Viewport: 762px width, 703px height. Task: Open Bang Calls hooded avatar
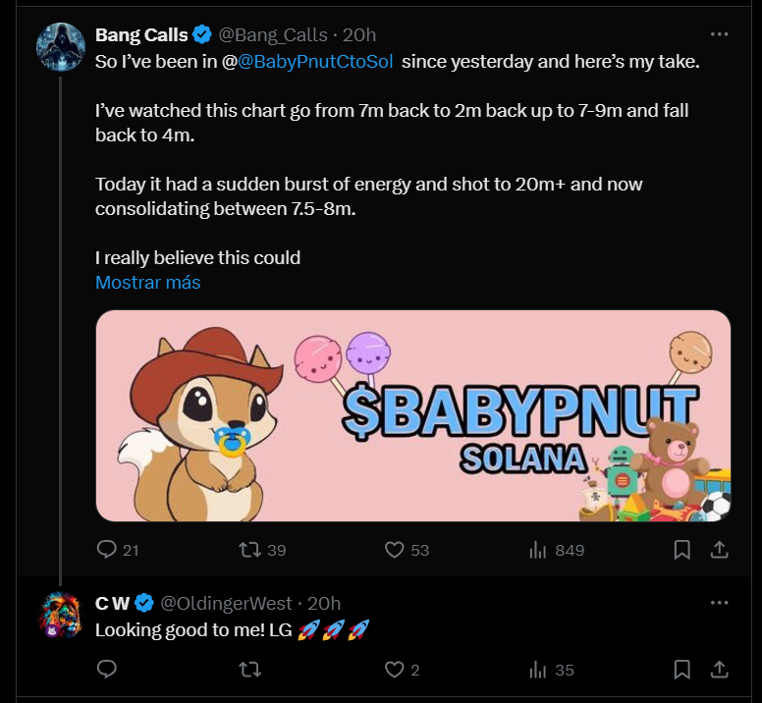pos(61,47)
